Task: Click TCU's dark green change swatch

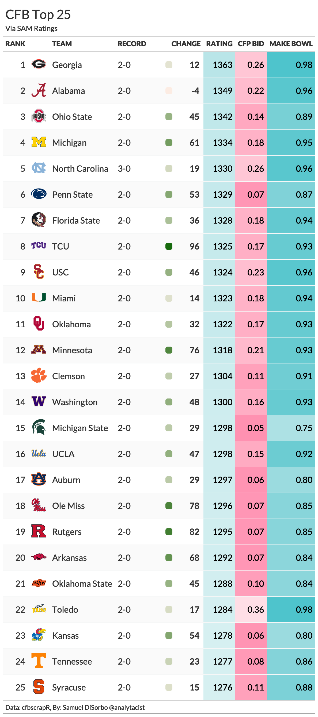Action: pyautogui.click(x=169, y=246)
